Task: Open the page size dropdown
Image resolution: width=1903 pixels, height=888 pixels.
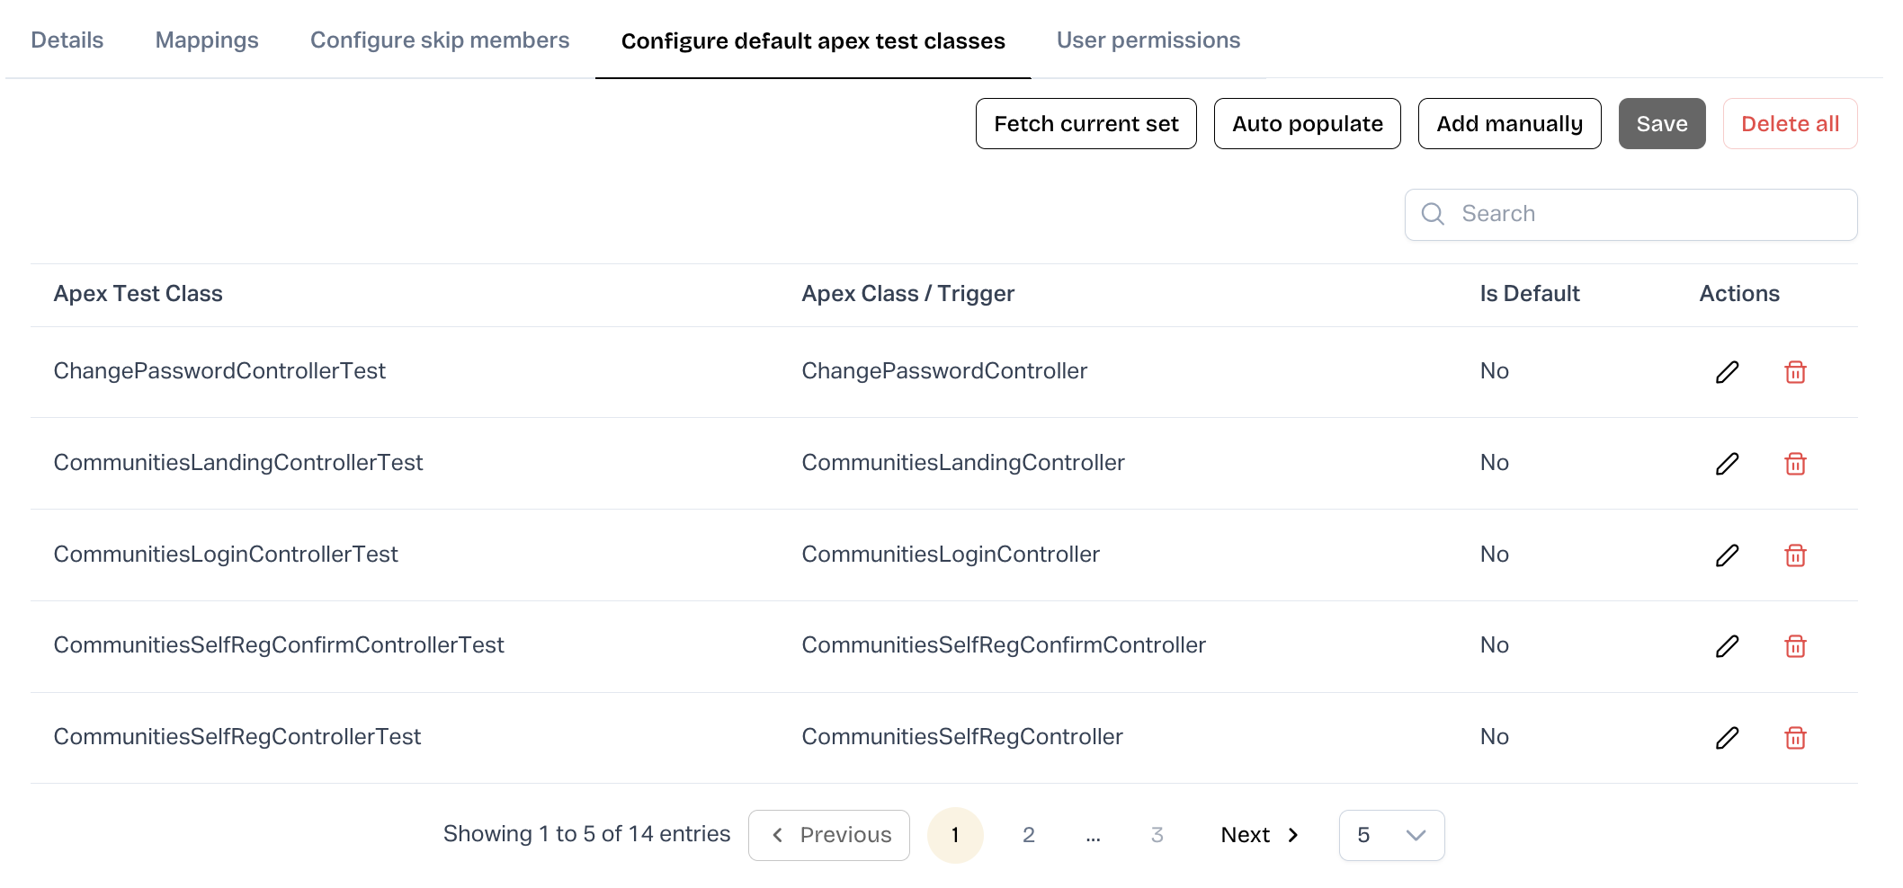Action: 1390,835
